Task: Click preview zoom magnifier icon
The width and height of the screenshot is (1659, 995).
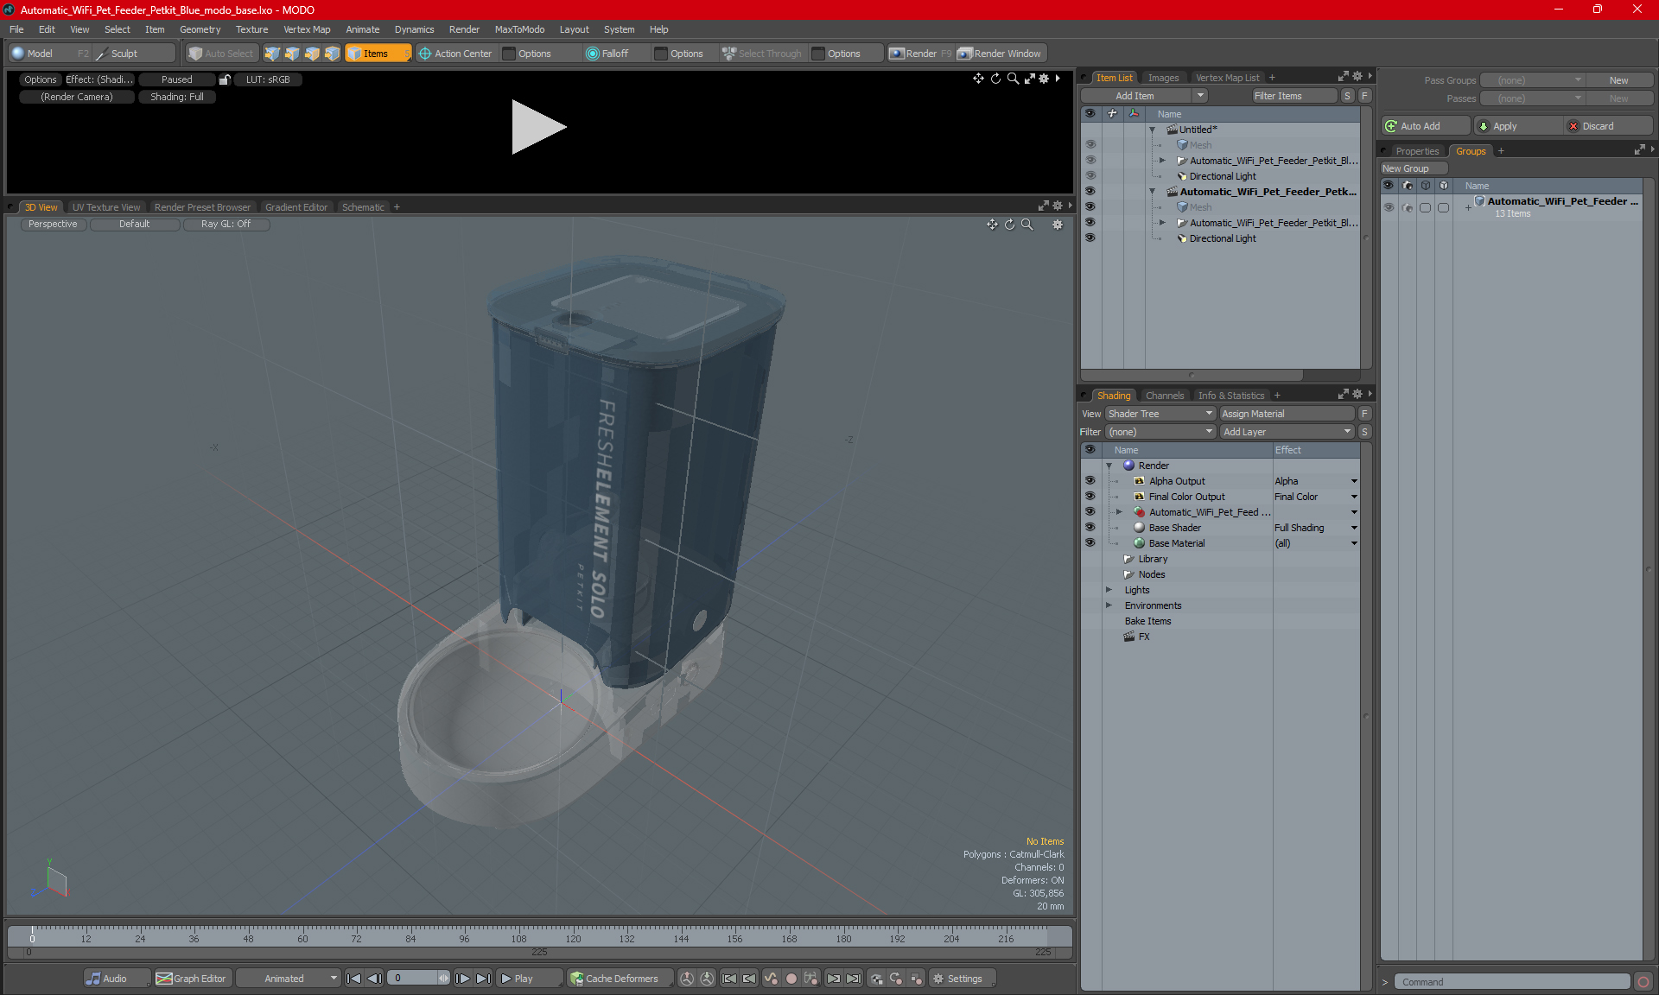Action: click(1013, 79)
